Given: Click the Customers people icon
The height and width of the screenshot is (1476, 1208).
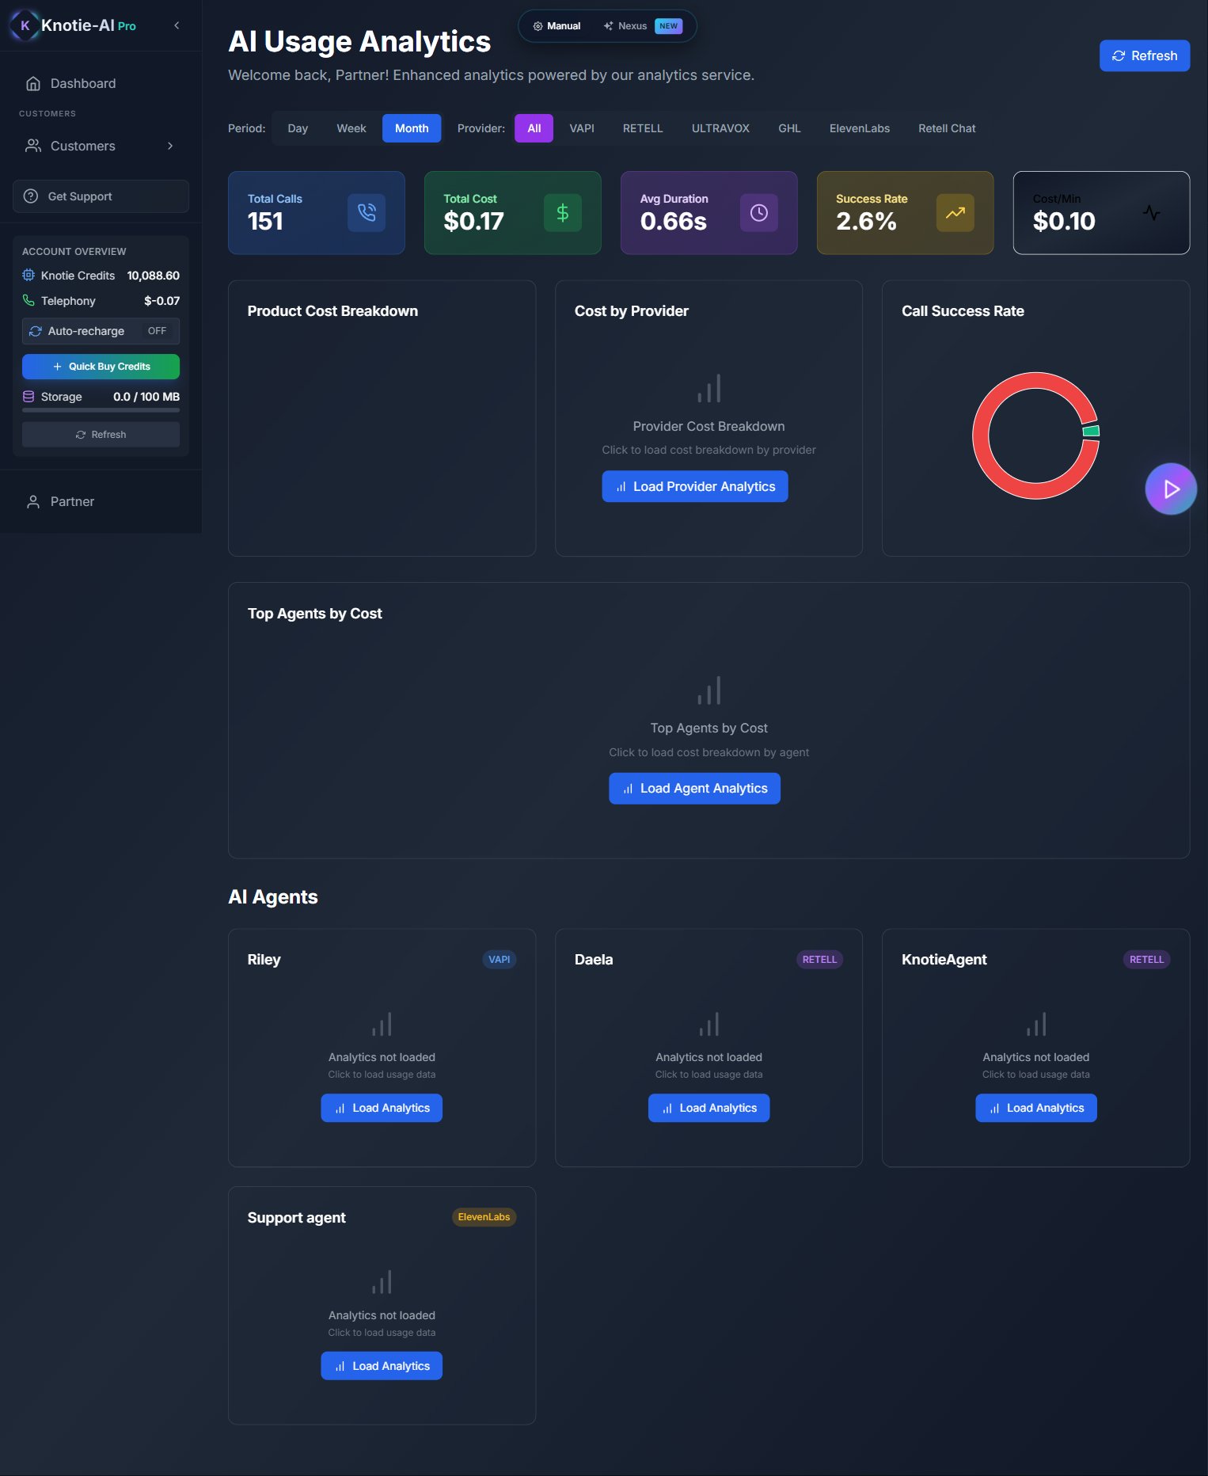Looking at the screenshot, I should tap(33, 146).
